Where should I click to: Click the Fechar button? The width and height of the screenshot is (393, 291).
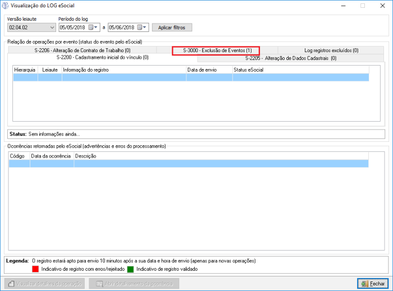(372, 284)
